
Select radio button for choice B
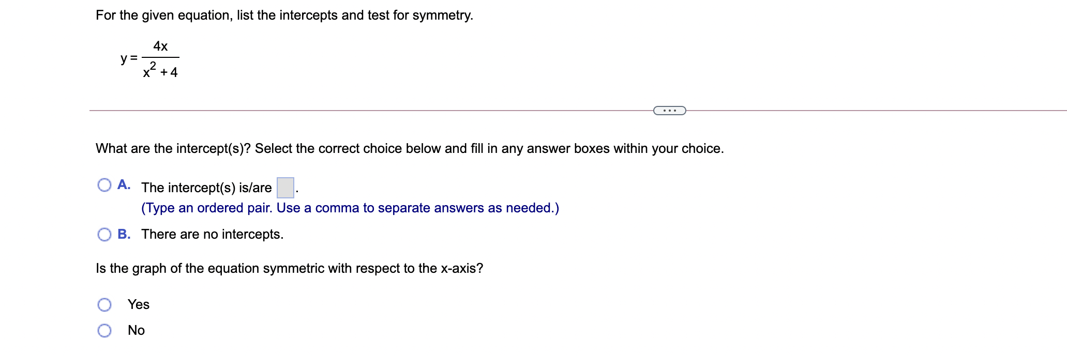(104, 235)
